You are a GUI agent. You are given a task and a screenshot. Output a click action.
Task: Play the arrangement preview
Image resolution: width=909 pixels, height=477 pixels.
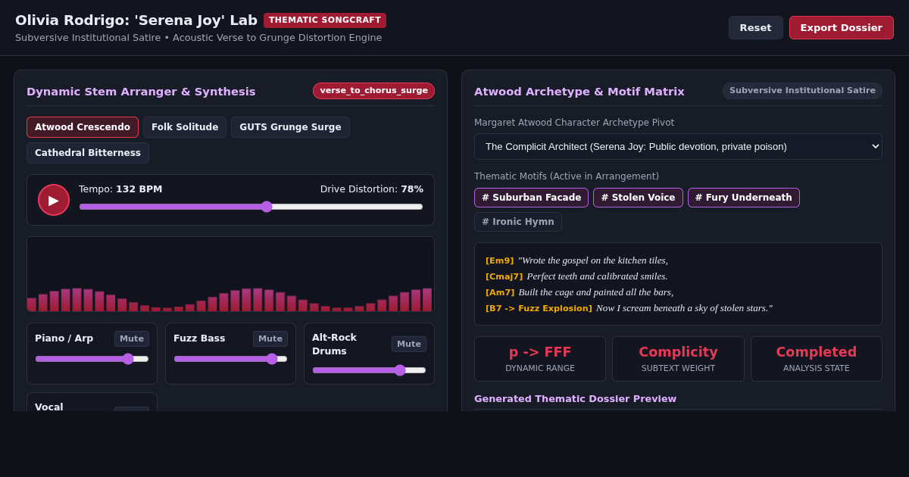tap(54, 200)
